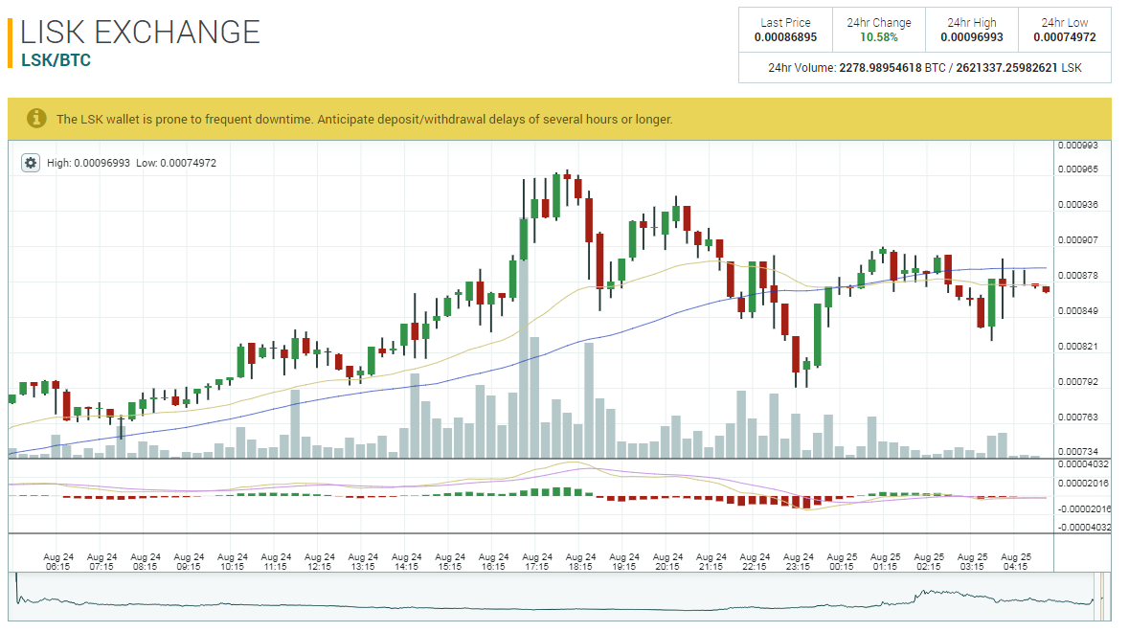Click the chart High: 0.00096993 readout

coord(88,164)
